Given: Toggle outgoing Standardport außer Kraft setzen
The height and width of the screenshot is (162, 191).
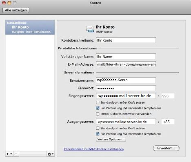Looking at the screenshot, I should (98, 128).
